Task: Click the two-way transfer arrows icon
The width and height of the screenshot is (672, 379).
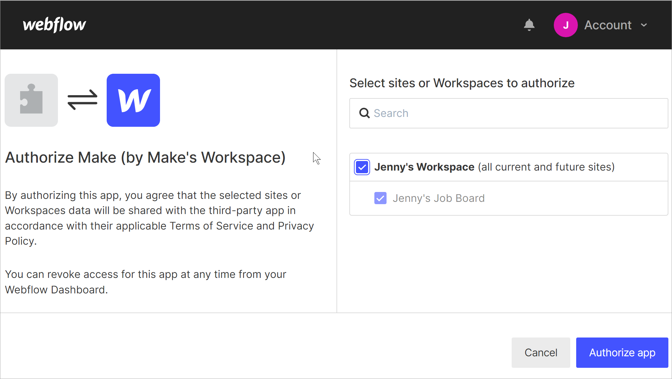Action: click(82, 100)
